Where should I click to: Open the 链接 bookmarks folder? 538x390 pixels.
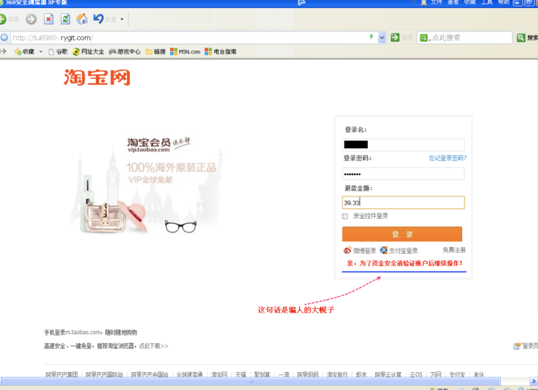[x=156, y=52]
